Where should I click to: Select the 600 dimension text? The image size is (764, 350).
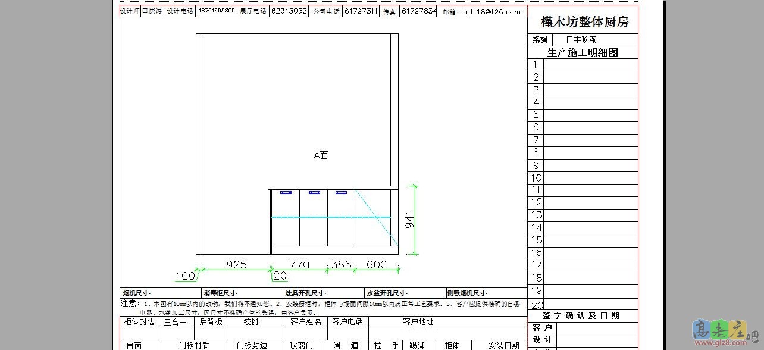tap(377, 265)
